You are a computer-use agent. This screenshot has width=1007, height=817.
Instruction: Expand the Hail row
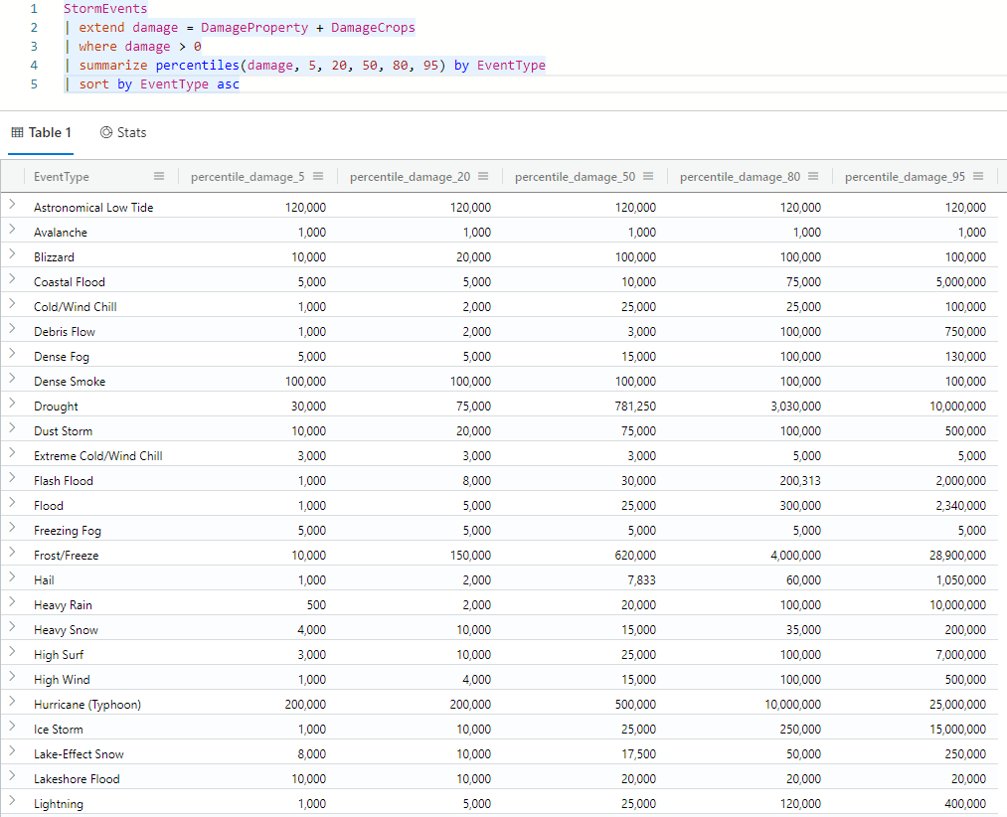coord(12,577)
